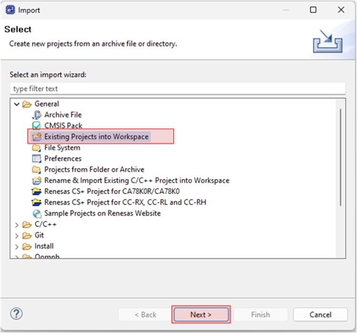Click the File System folder icon
Screen dimensions: 357x333
pyautogui.click(x=37, y=148)
